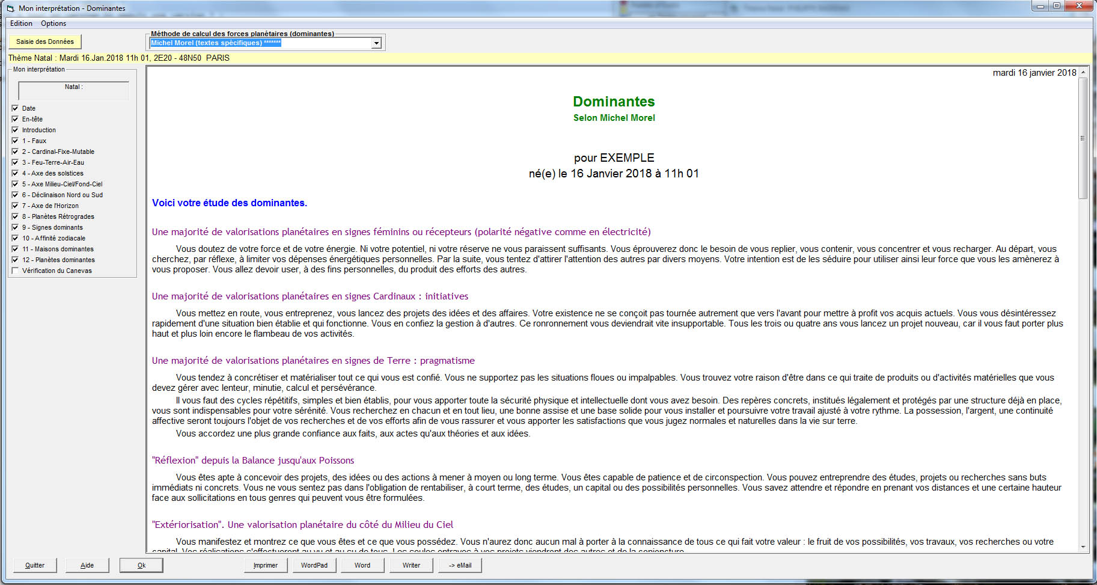This screenshot has width=1097, height=585.
Task: Click the document scrollbar down arrow
Action: (x=1083, y=547)
